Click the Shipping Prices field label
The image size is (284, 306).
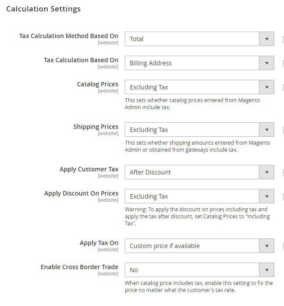point(96,127)
